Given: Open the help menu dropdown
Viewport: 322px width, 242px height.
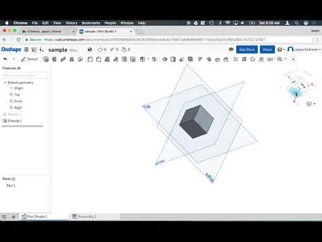Looking at the screenshot, I should [x=281, y=50].
